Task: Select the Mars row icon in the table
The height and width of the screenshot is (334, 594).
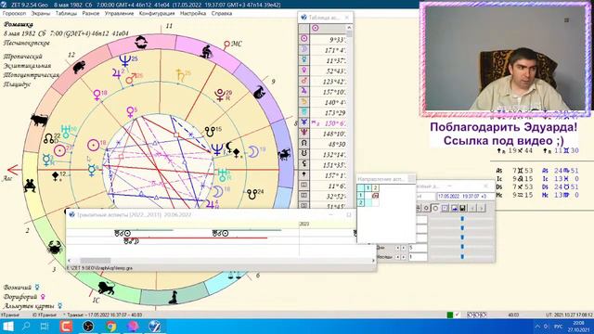Action: 303,81
